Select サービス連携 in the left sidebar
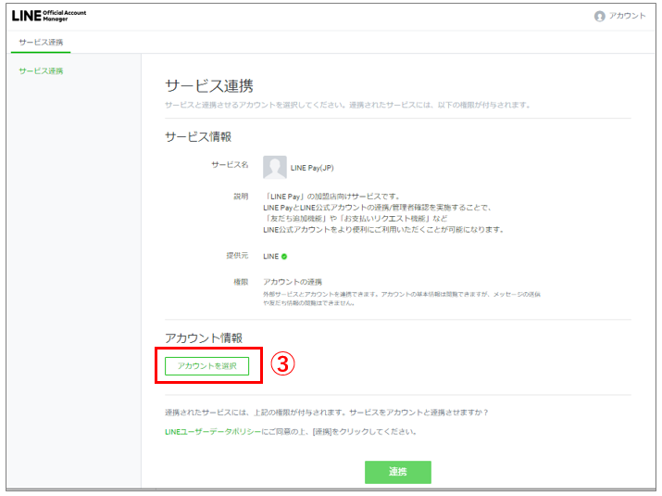The height and width of the screenshot is (496, 662). [41, 70]
